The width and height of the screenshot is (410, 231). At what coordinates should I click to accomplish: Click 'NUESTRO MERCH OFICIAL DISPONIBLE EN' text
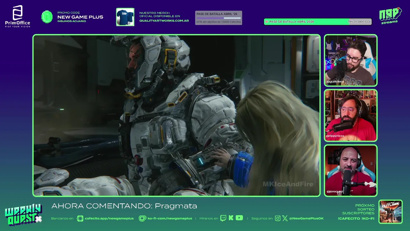click(x=160, y=14)
